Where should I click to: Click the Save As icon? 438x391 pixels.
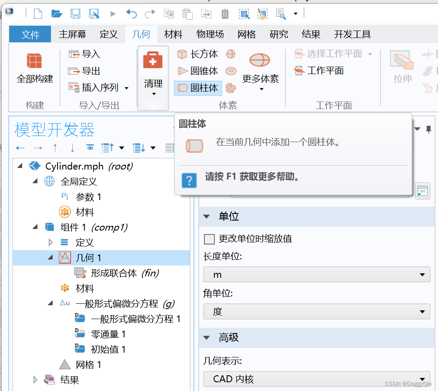[94, 14]
